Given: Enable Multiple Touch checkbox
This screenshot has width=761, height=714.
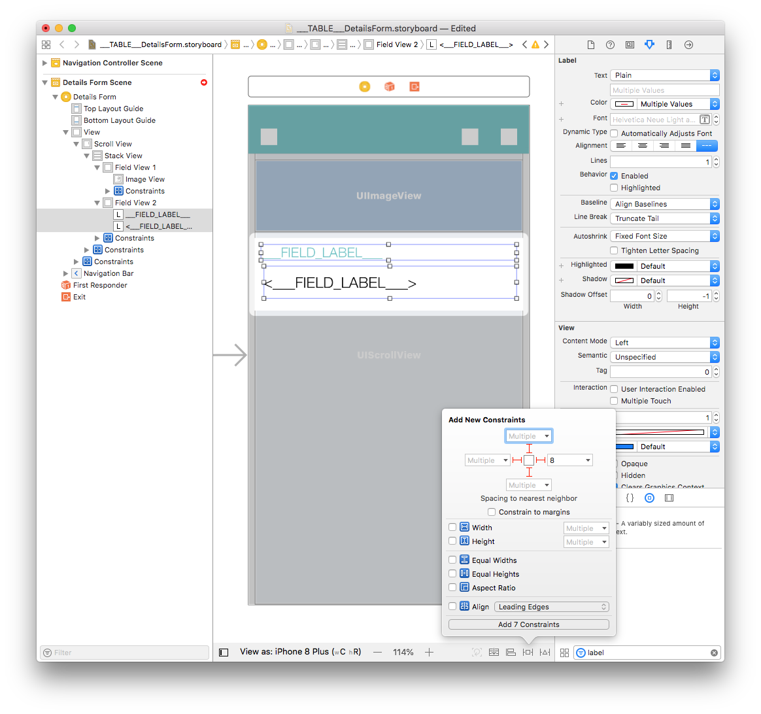Looking at the screenshot, I should (x=614, y=401).
